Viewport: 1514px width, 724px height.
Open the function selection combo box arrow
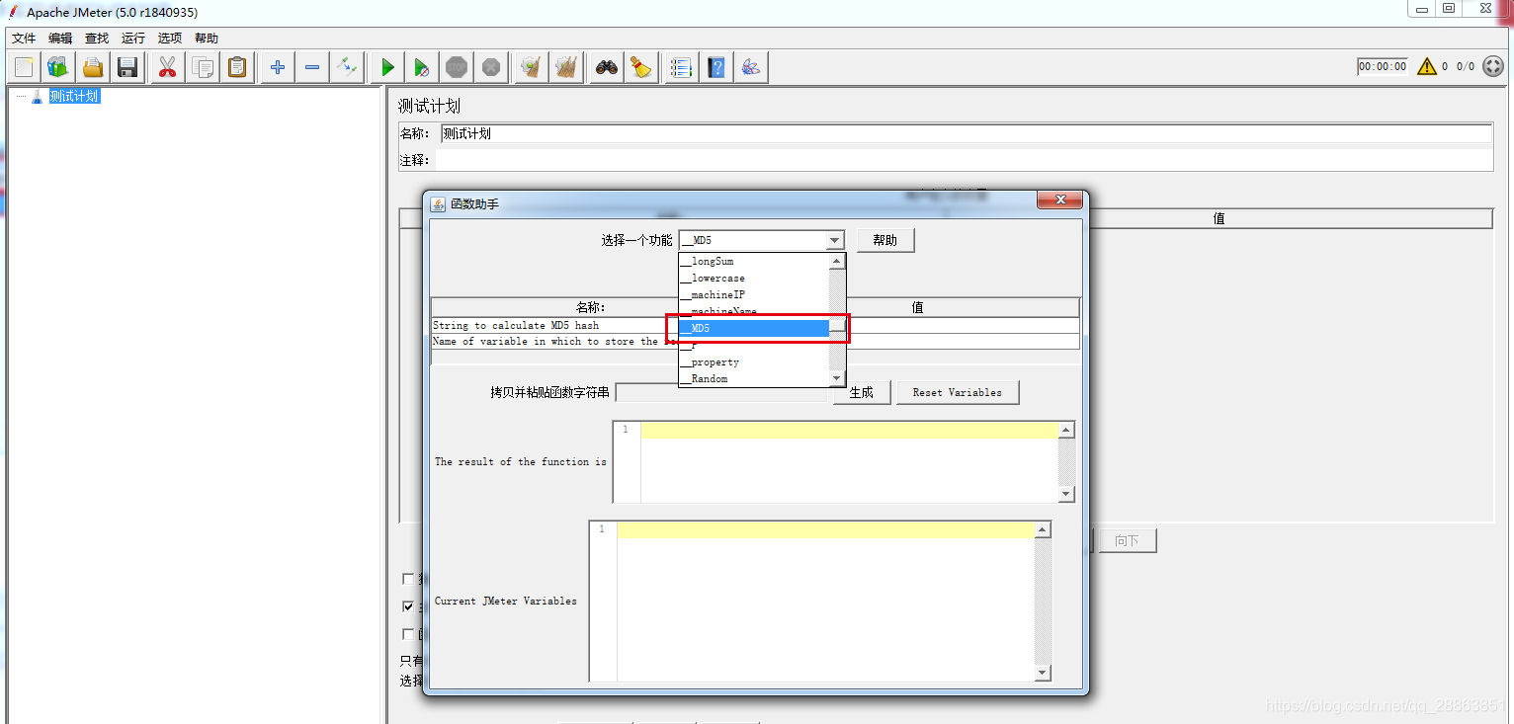[x=835, y=240]
